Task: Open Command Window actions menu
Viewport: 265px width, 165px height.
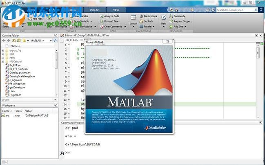Action: pos(261,122)
